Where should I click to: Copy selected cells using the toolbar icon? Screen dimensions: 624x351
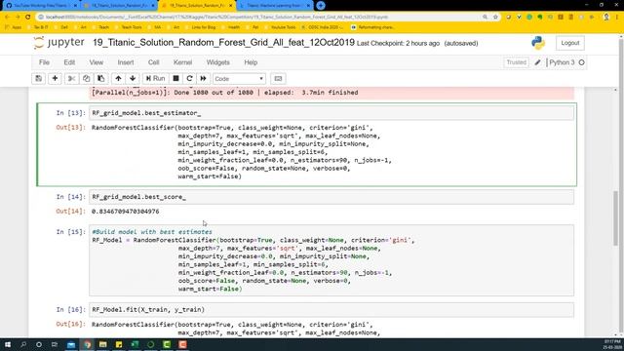click(87, 78)
